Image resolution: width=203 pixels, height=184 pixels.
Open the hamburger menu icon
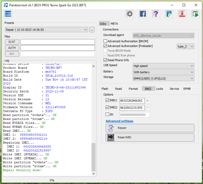click(x=8, y=14)
